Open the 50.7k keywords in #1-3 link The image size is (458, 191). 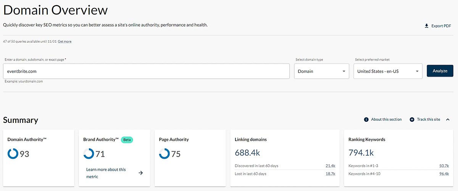click(444, 166)
